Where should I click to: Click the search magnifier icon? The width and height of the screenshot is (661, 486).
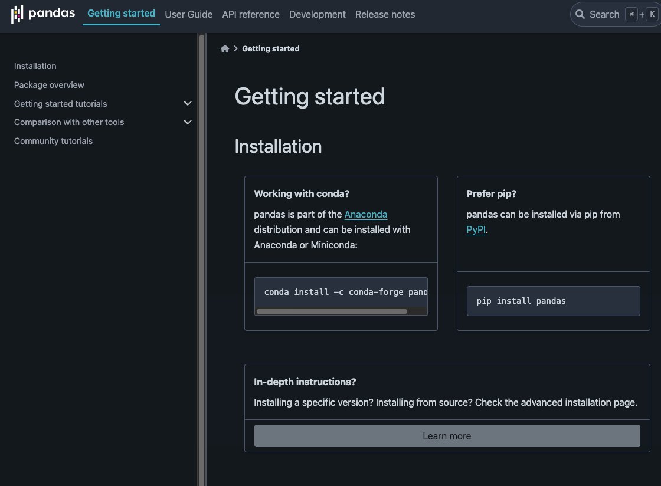coord(580,14)
